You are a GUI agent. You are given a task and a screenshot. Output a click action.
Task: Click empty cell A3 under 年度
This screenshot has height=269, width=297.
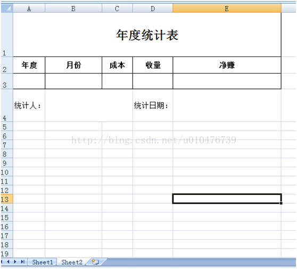(29, 81)
